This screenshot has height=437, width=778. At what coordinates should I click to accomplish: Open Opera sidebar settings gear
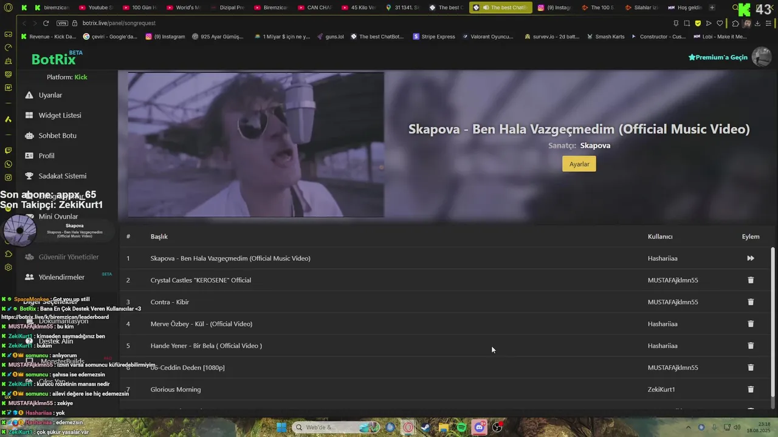pos(8,267)
